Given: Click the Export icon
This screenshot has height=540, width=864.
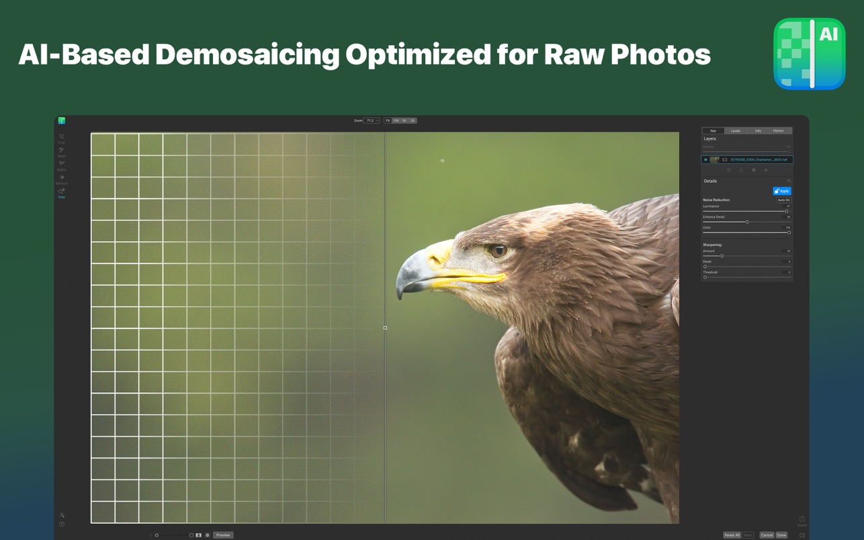Looking at the screenshot, I should [802, 520].
